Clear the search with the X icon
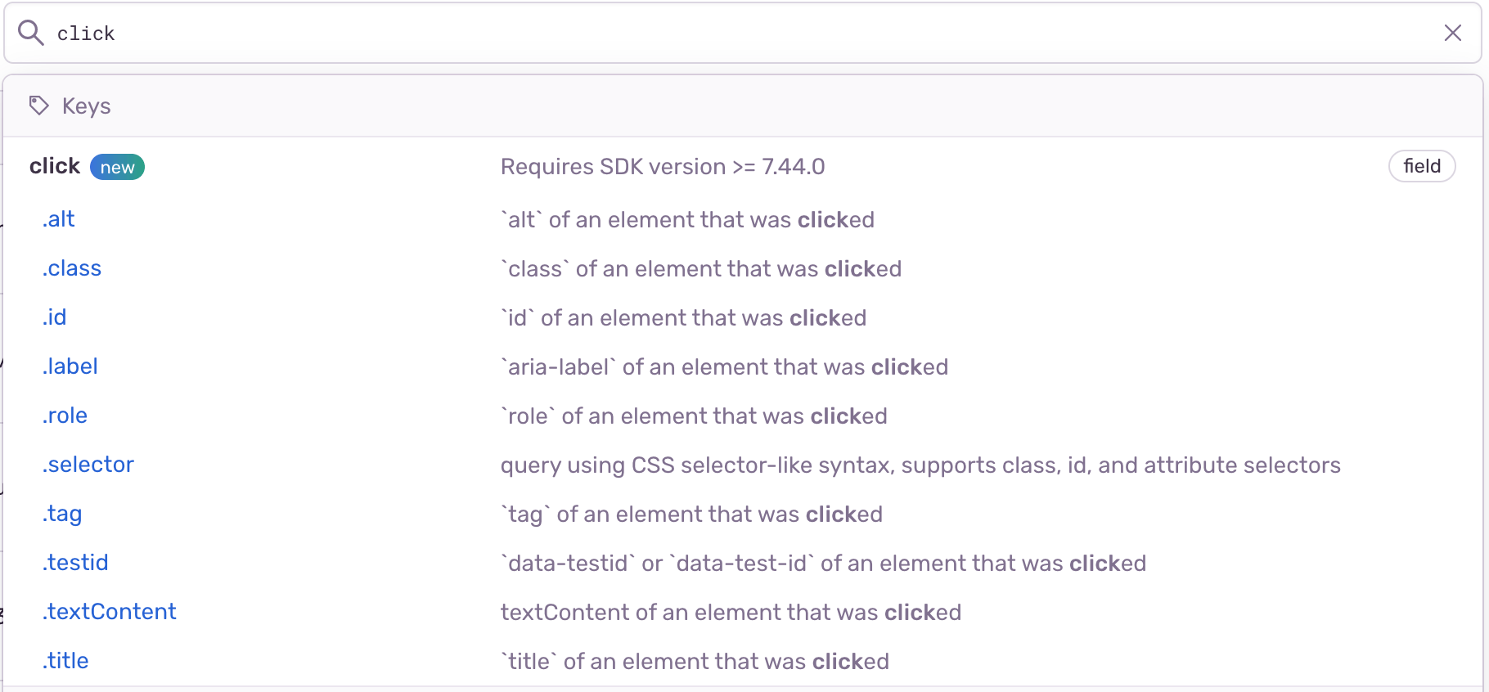Screen dimensions: 1489x692 (x=1452, y=33)
